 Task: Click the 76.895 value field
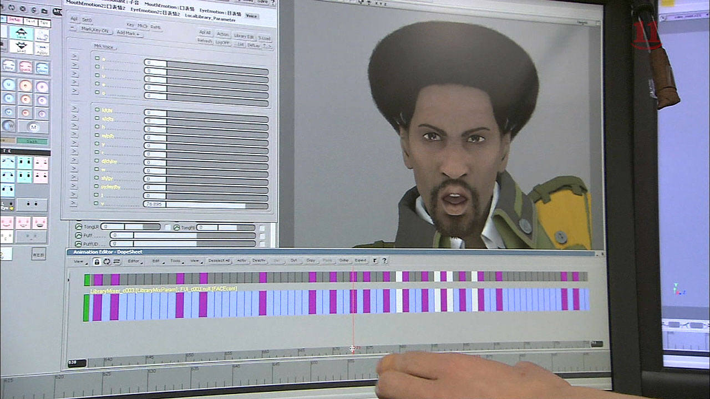click(x=155, y=204)
